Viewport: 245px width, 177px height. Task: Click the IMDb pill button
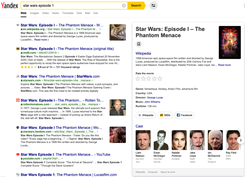coord(165,115)
